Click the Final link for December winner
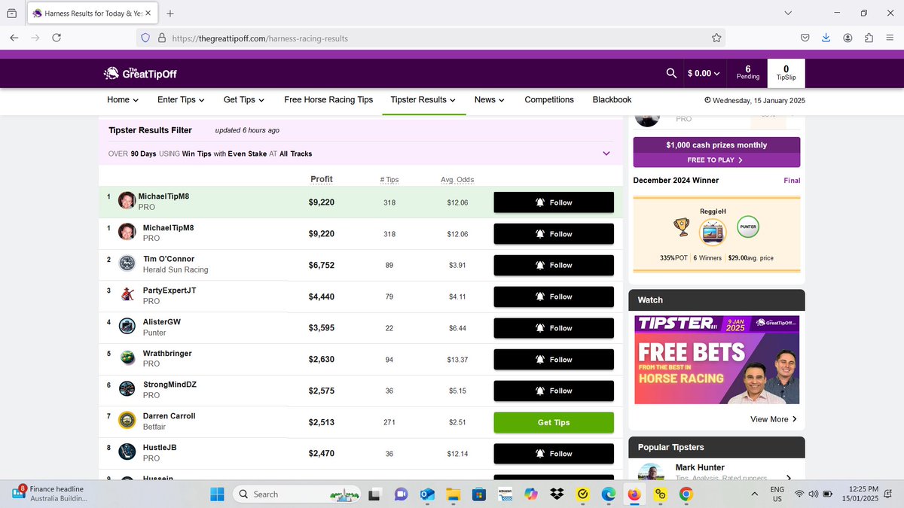The image size is (904, 508). tap(792, 181)
